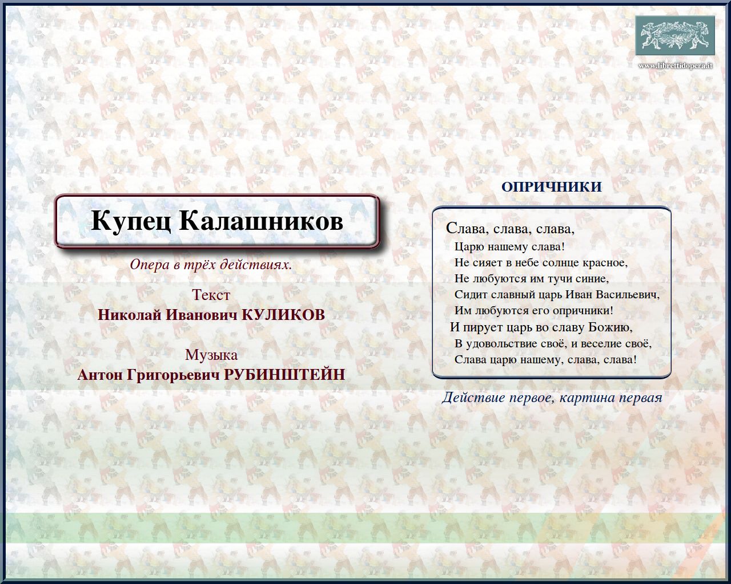731x584 pixels.
Task: Click the line Слава, слава, слава,
Action: point(510,229)
